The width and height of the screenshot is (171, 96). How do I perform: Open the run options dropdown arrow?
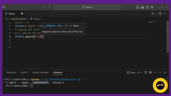pyautogui.click(x=156, y=14)
